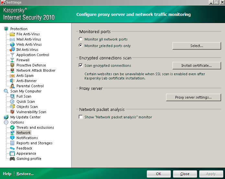Click the OK button

point(159,174)
